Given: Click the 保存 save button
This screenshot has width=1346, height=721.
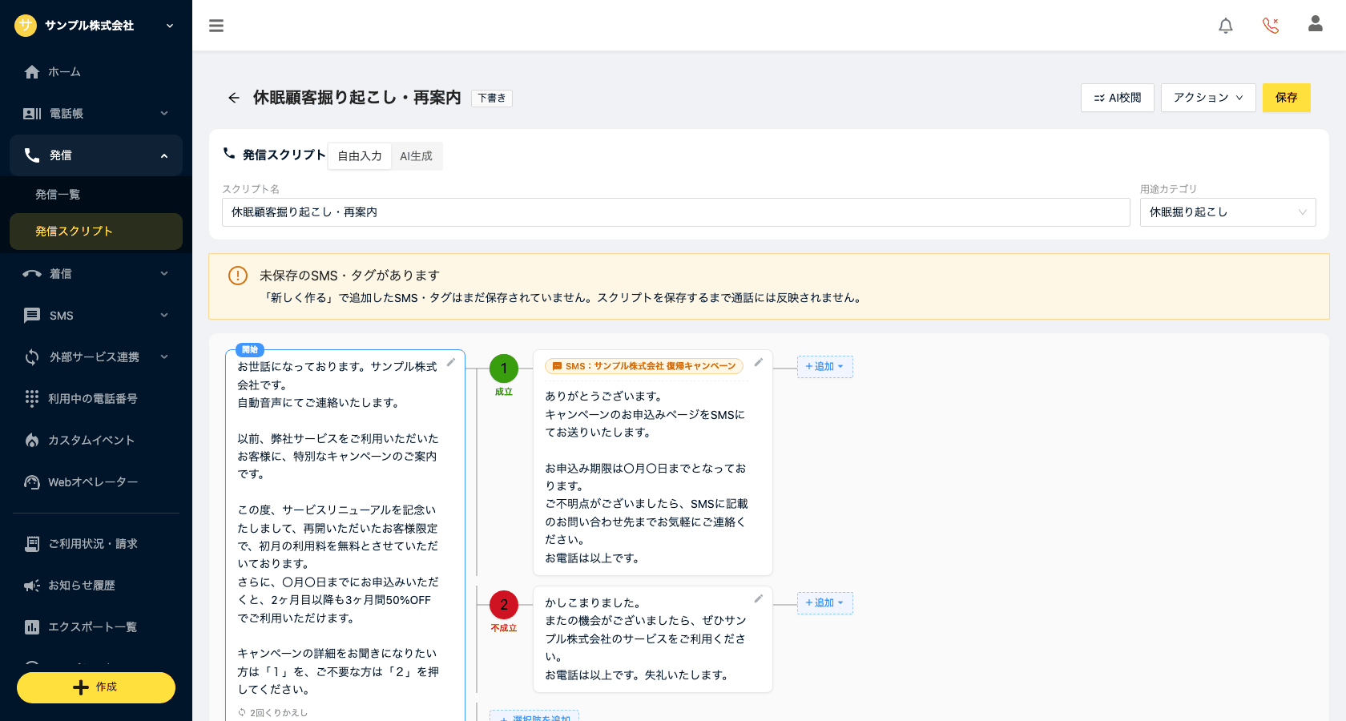Looking at the screenshot, I should 1287,98.
